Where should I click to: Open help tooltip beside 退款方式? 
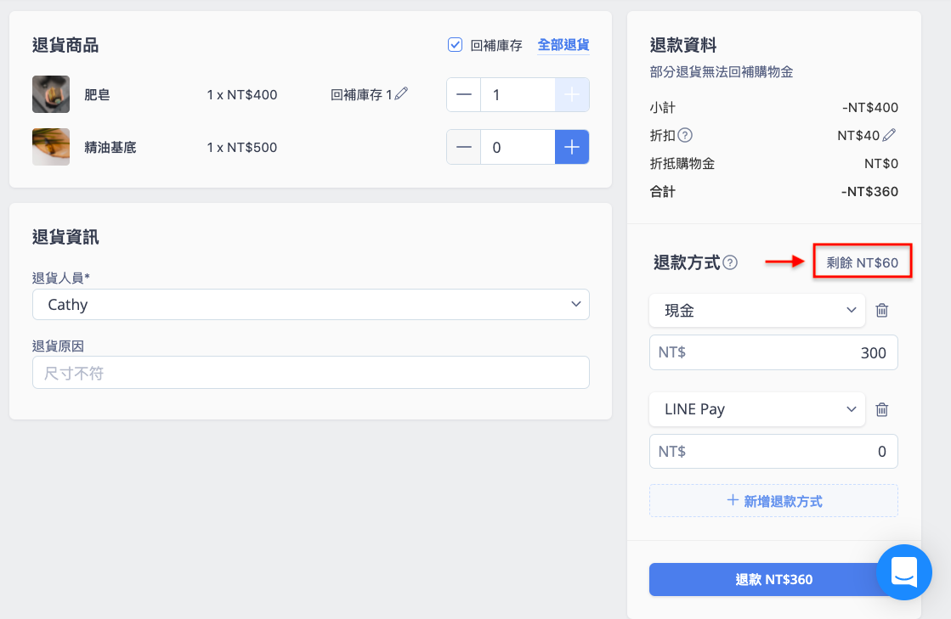(730, 262)
